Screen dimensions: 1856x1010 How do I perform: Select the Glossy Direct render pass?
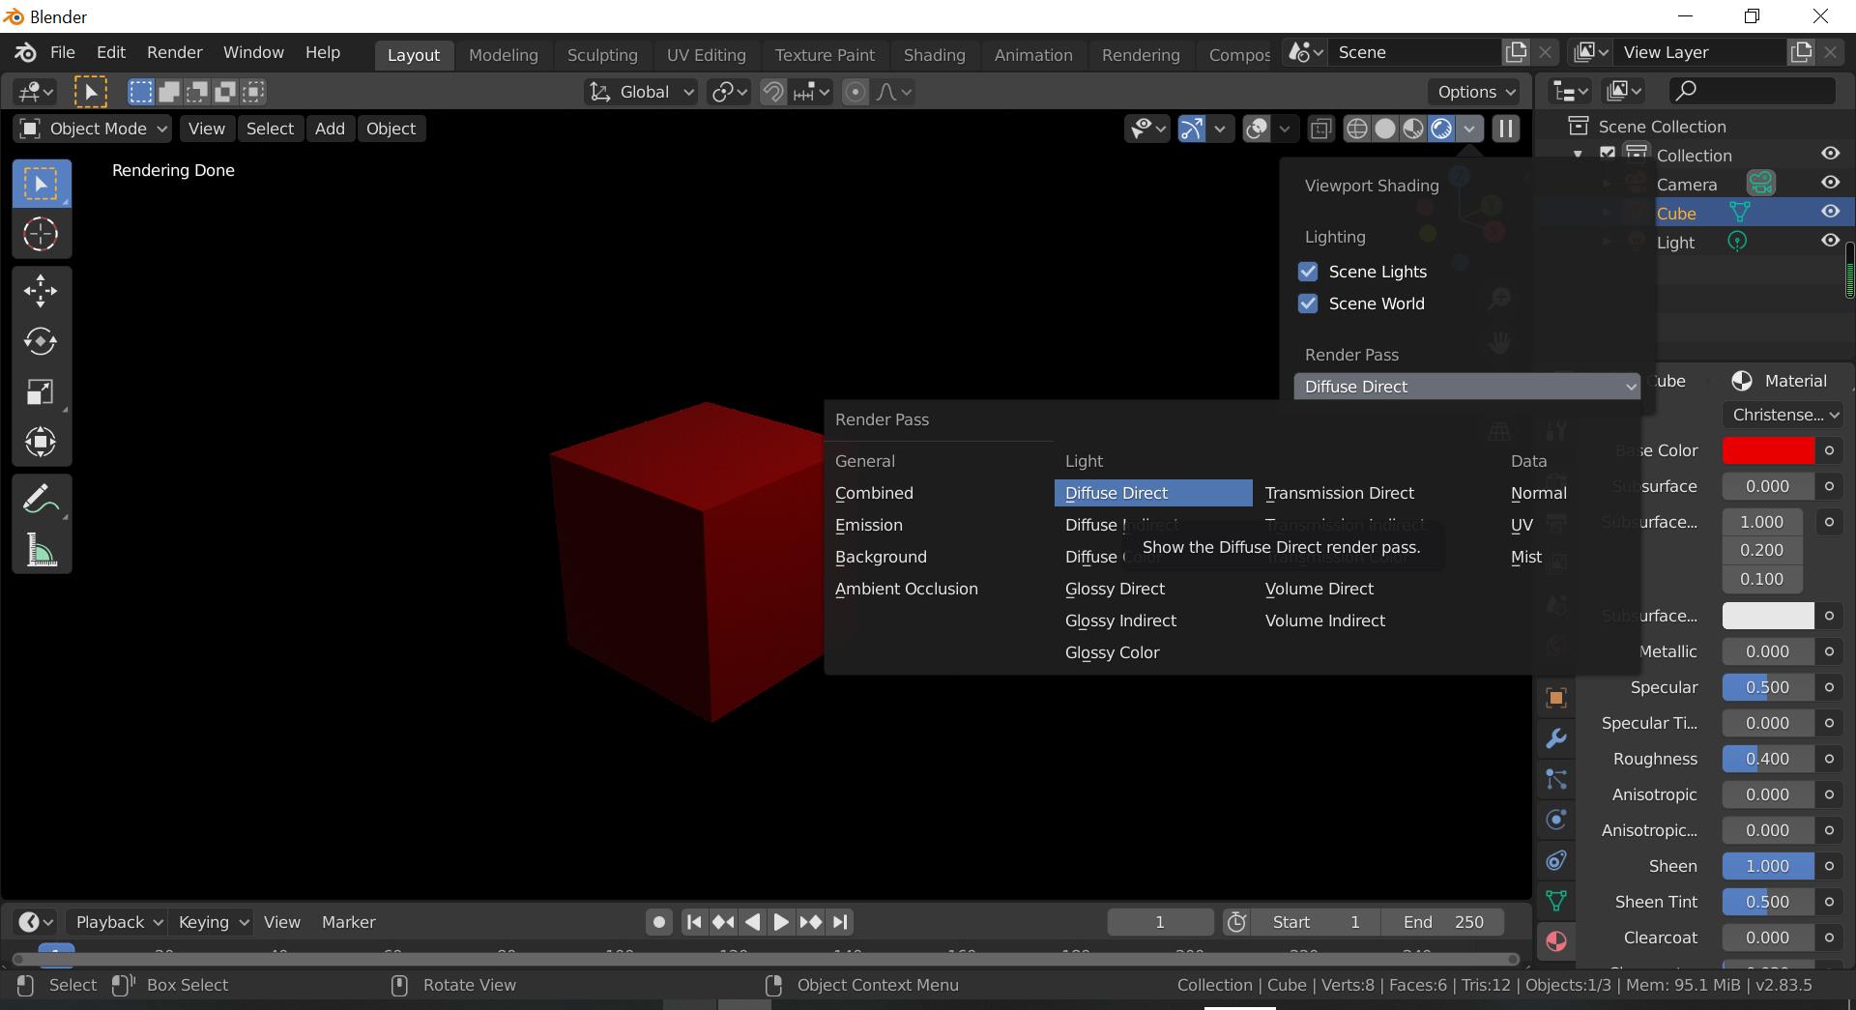coord(1115,589)
